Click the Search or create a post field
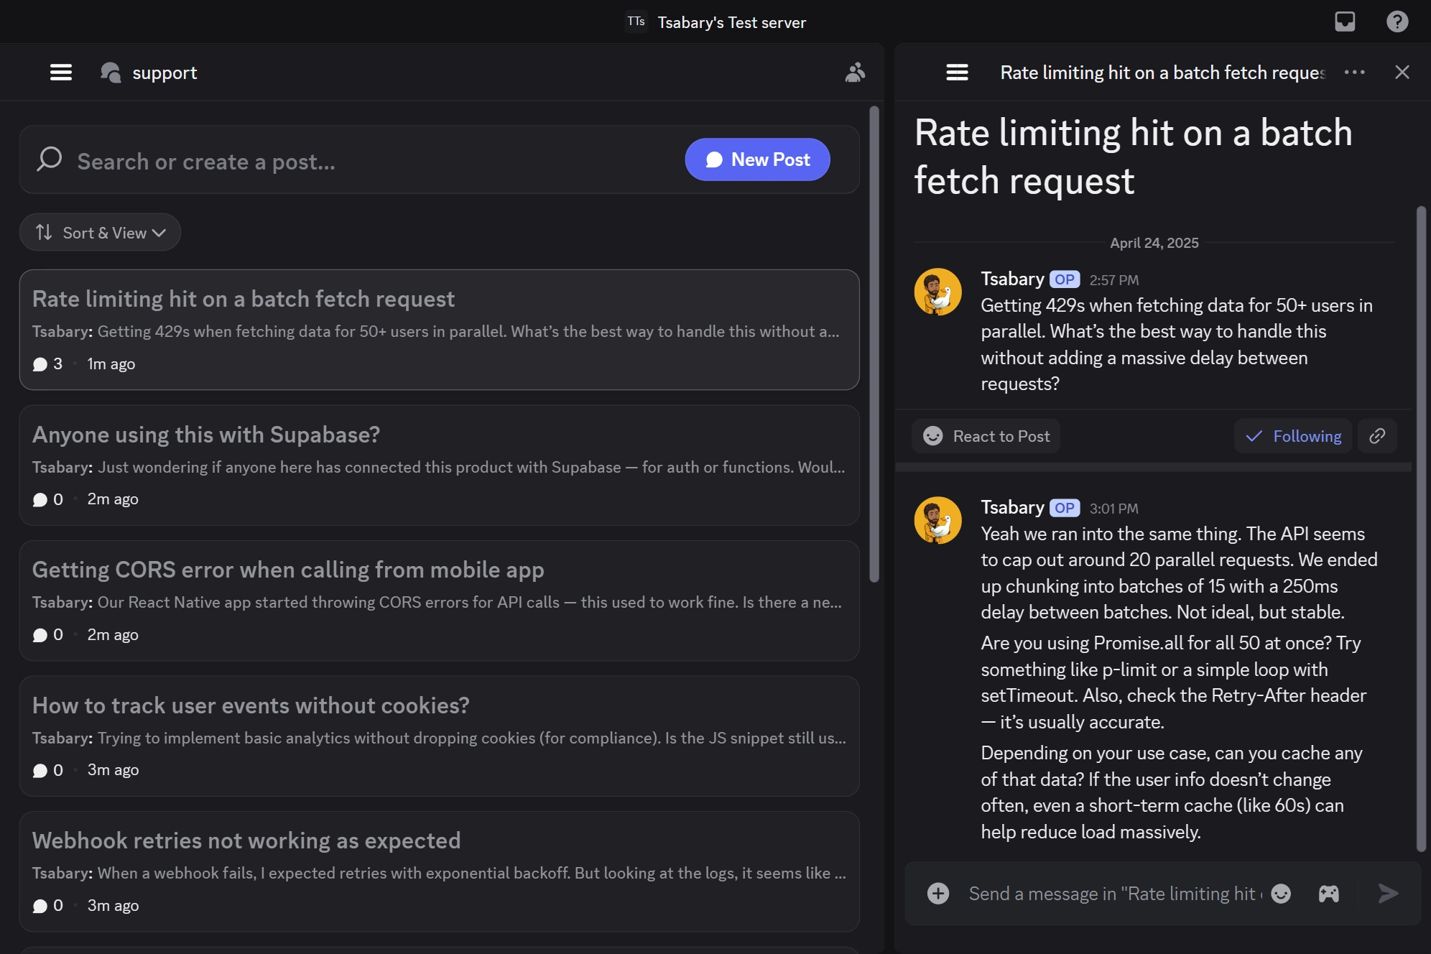 tap(359, 161)
